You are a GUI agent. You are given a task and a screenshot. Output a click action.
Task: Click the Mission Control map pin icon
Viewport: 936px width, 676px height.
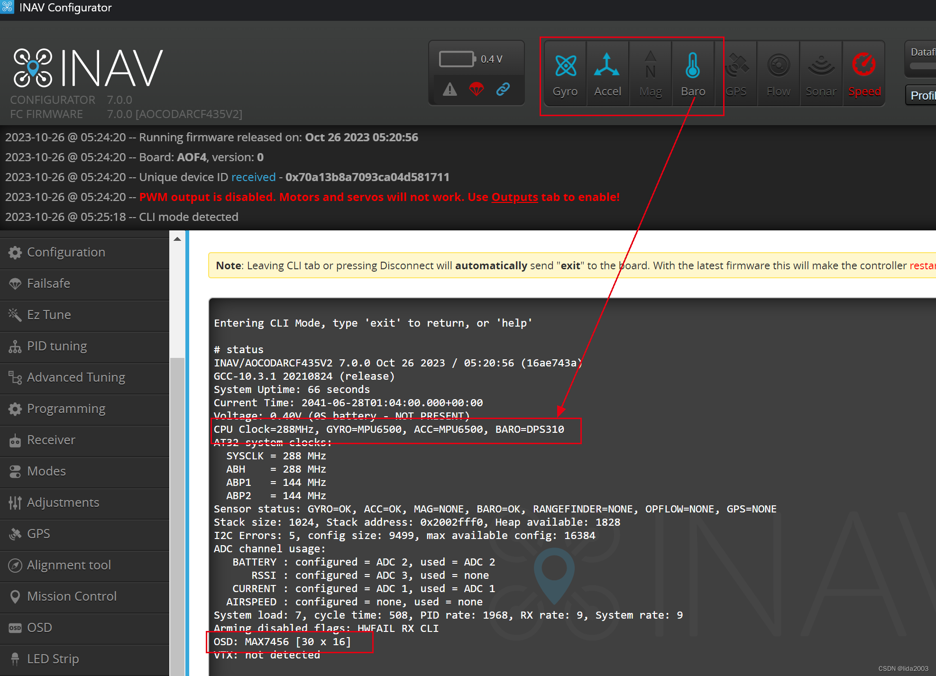(15, 597)
